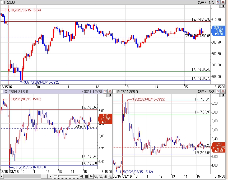Click the L button in C 2304 chart

(x=108, y=95)
